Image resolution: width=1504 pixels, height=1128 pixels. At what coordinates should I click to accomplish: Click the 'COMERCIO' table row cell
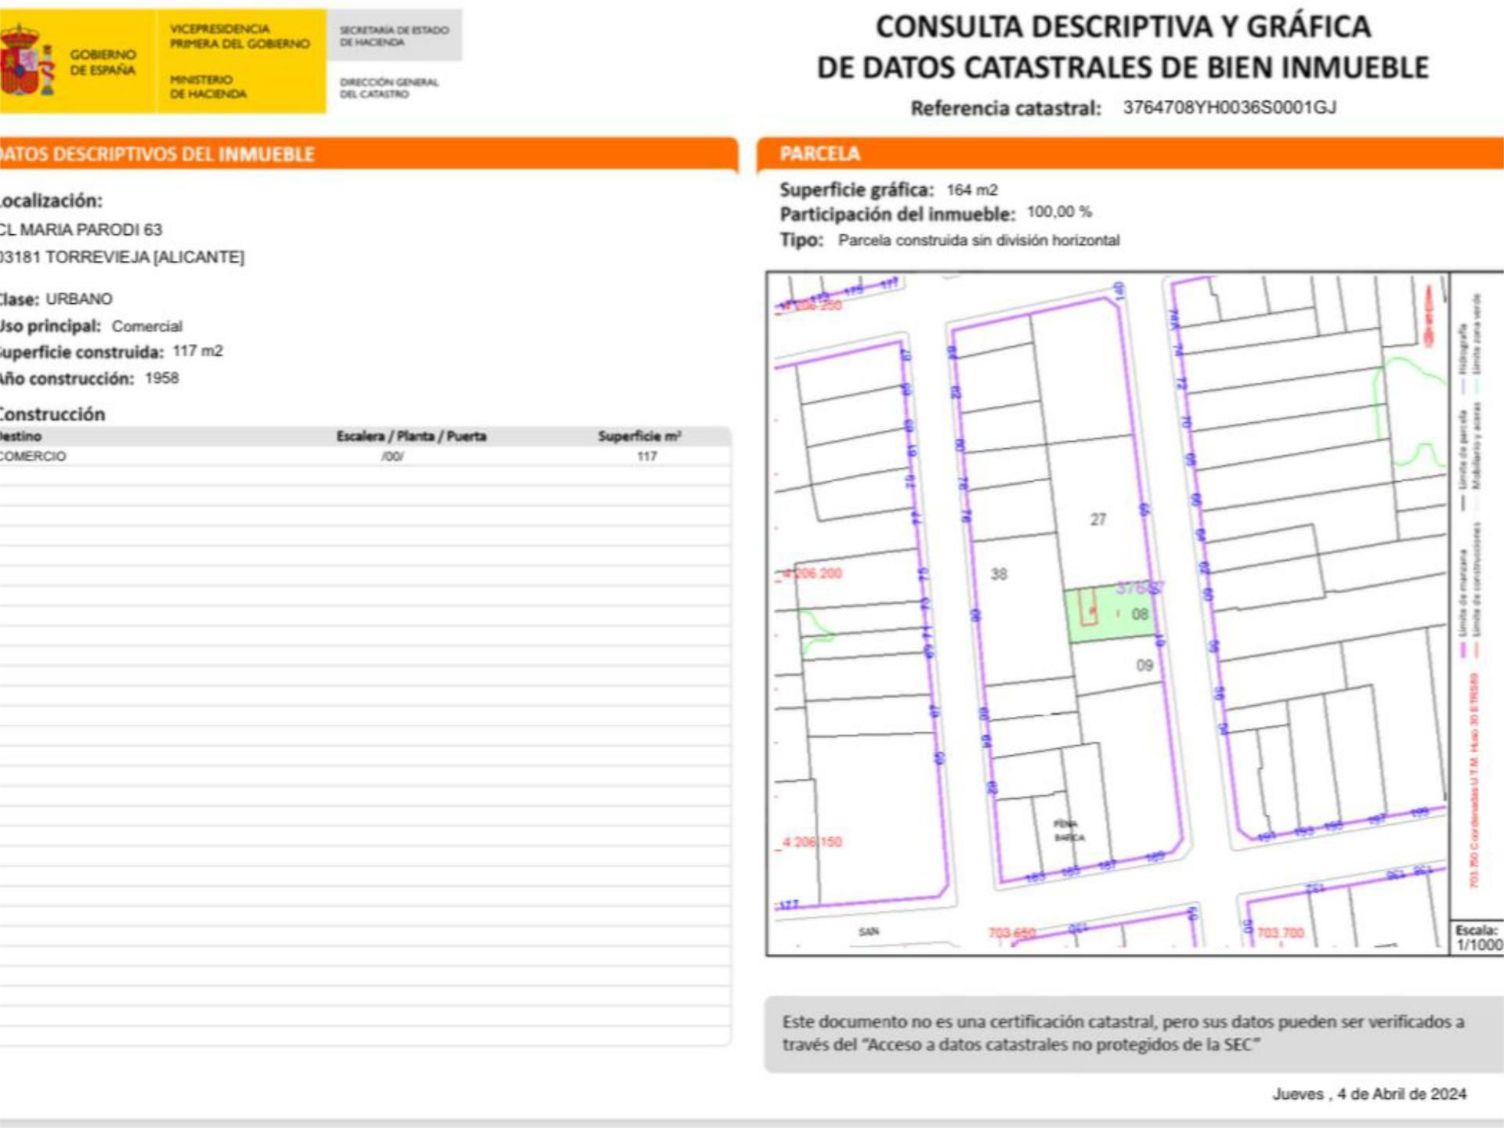pyautogui.click(x=33, y=456)
